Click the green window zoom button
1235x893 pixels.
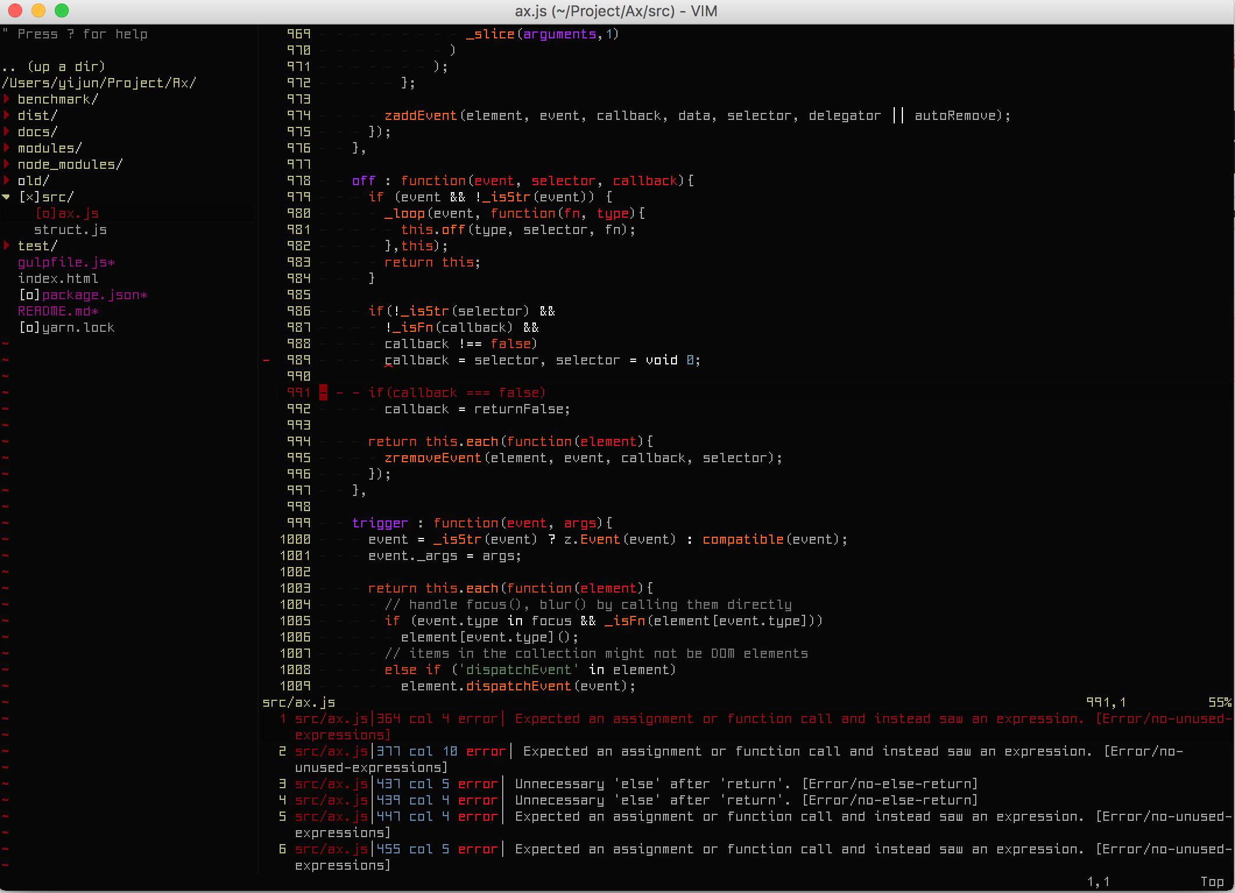tap(62, 10)
